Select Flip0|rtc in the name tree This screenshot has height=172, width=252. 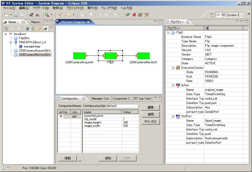24,38
